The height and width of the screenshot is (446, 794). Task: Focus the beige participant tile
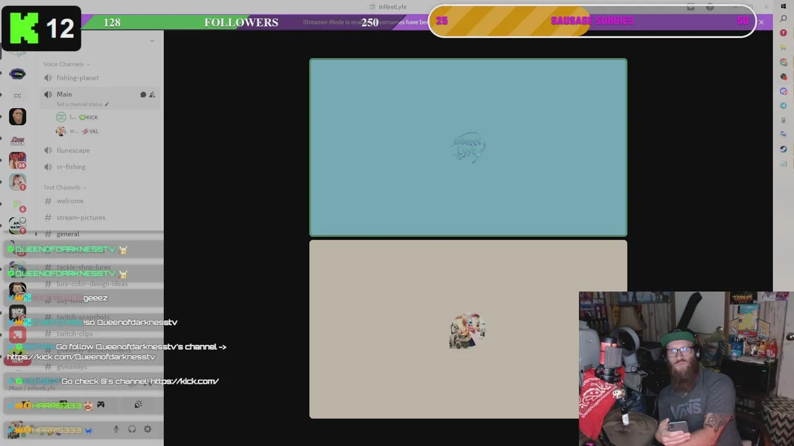tap(468, 330)
